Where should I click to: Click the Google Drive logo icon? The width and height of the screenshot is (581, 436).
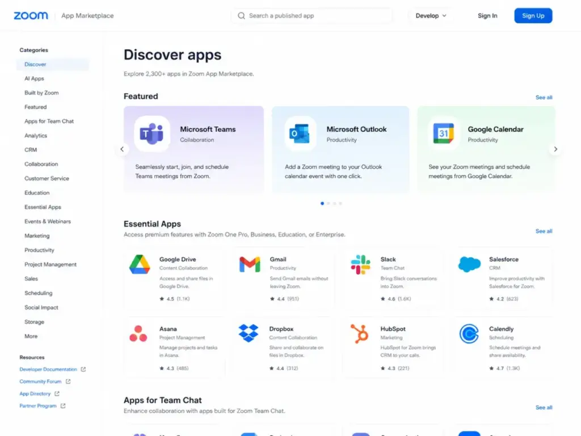pos(140,265)
